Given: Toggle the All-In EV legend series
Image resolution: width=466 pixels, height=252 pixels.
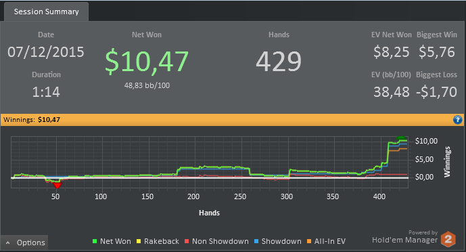Looking at the screenshot, I should [326, 241].
